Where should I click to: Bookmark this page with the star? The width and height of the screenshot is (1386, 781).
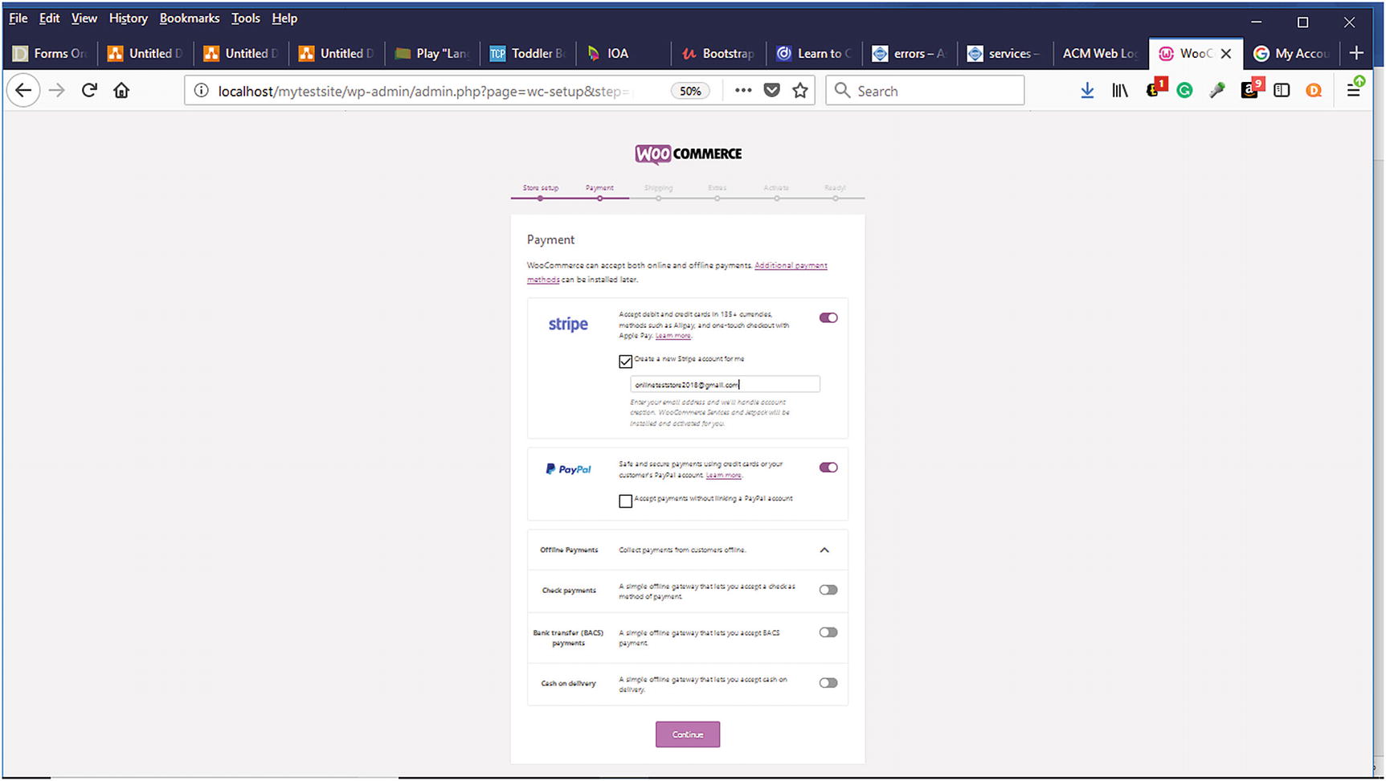coord(800,91)
